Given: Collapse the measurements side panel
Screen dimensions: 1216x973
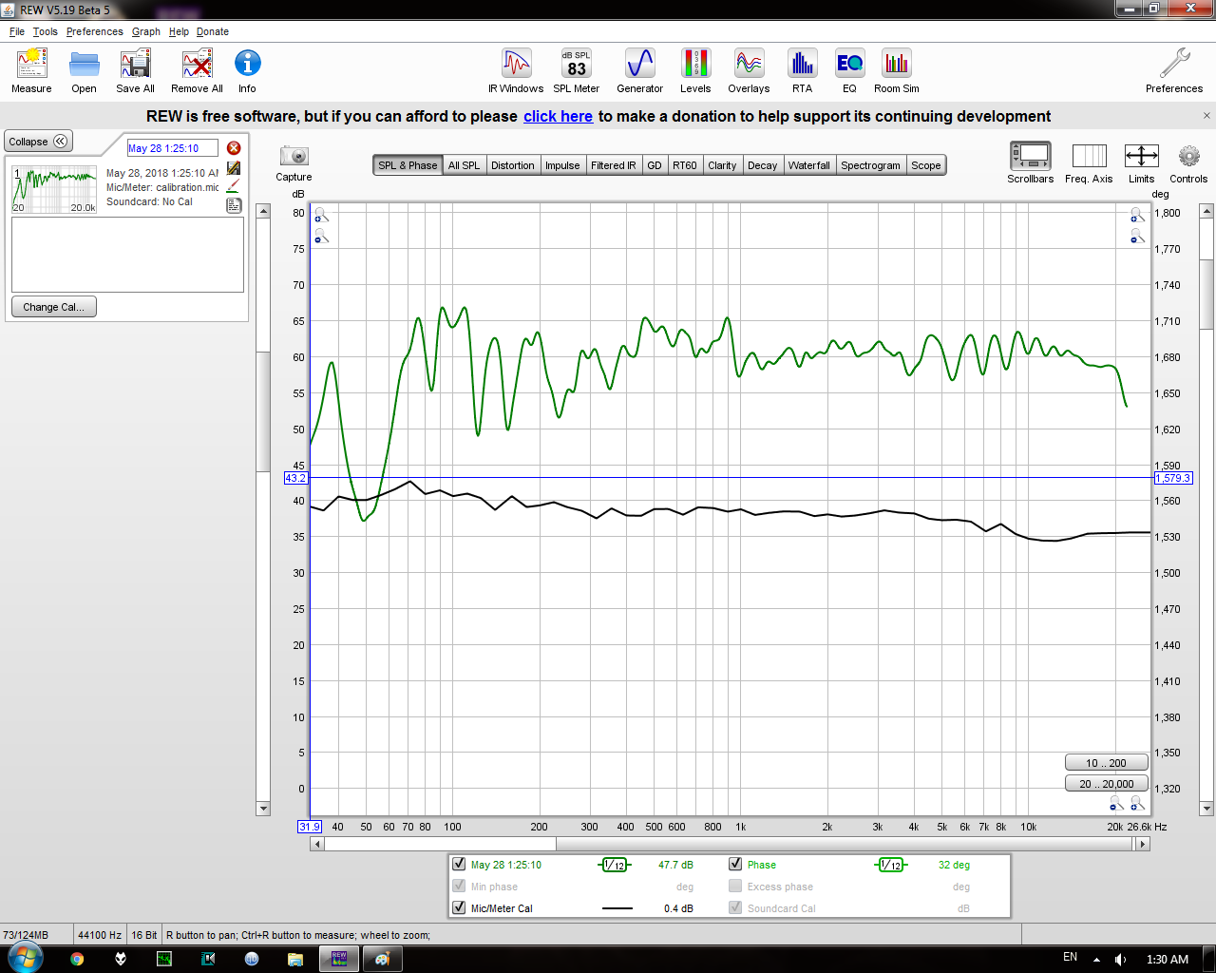Looking at the screenshot, I should click(38, 142).
